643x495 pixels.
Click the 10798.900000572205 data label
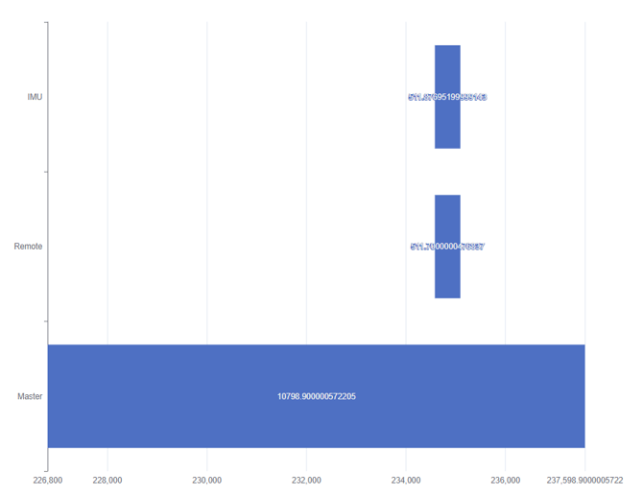[x=317, y=396]
